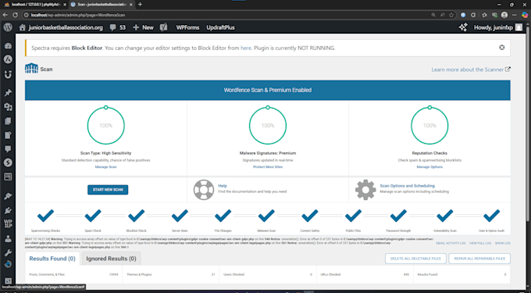Click Repair All Repairable Files button
This screenshot has width=531, height=293.
pyautogui.click(x=479, y=259)
